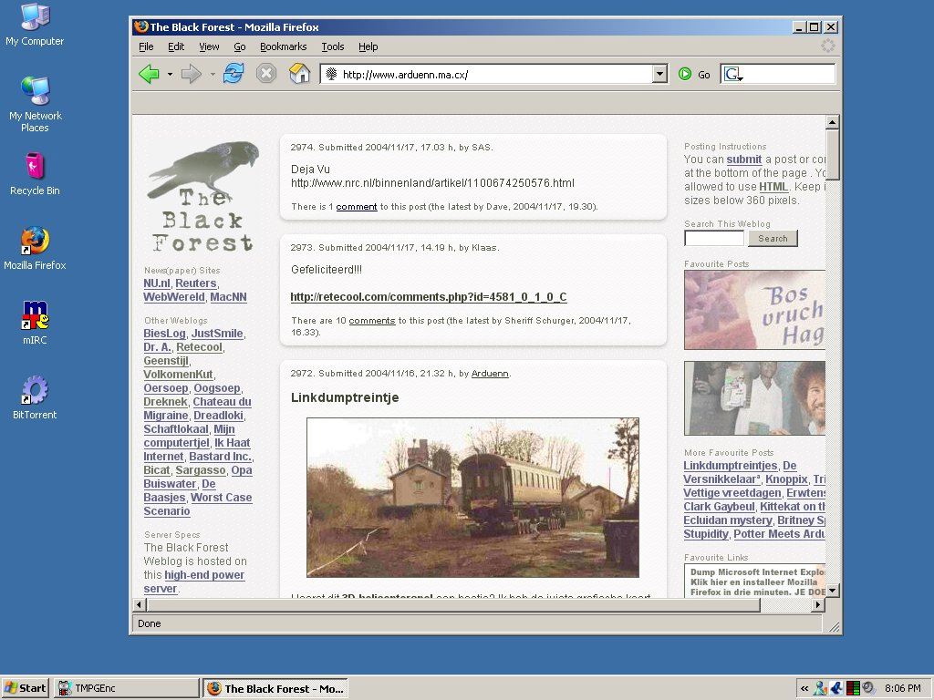The width and height of the screenshot is (934, 700).
Task: Click the submit link in Posting Instructions
Action: tap(744, 159)
